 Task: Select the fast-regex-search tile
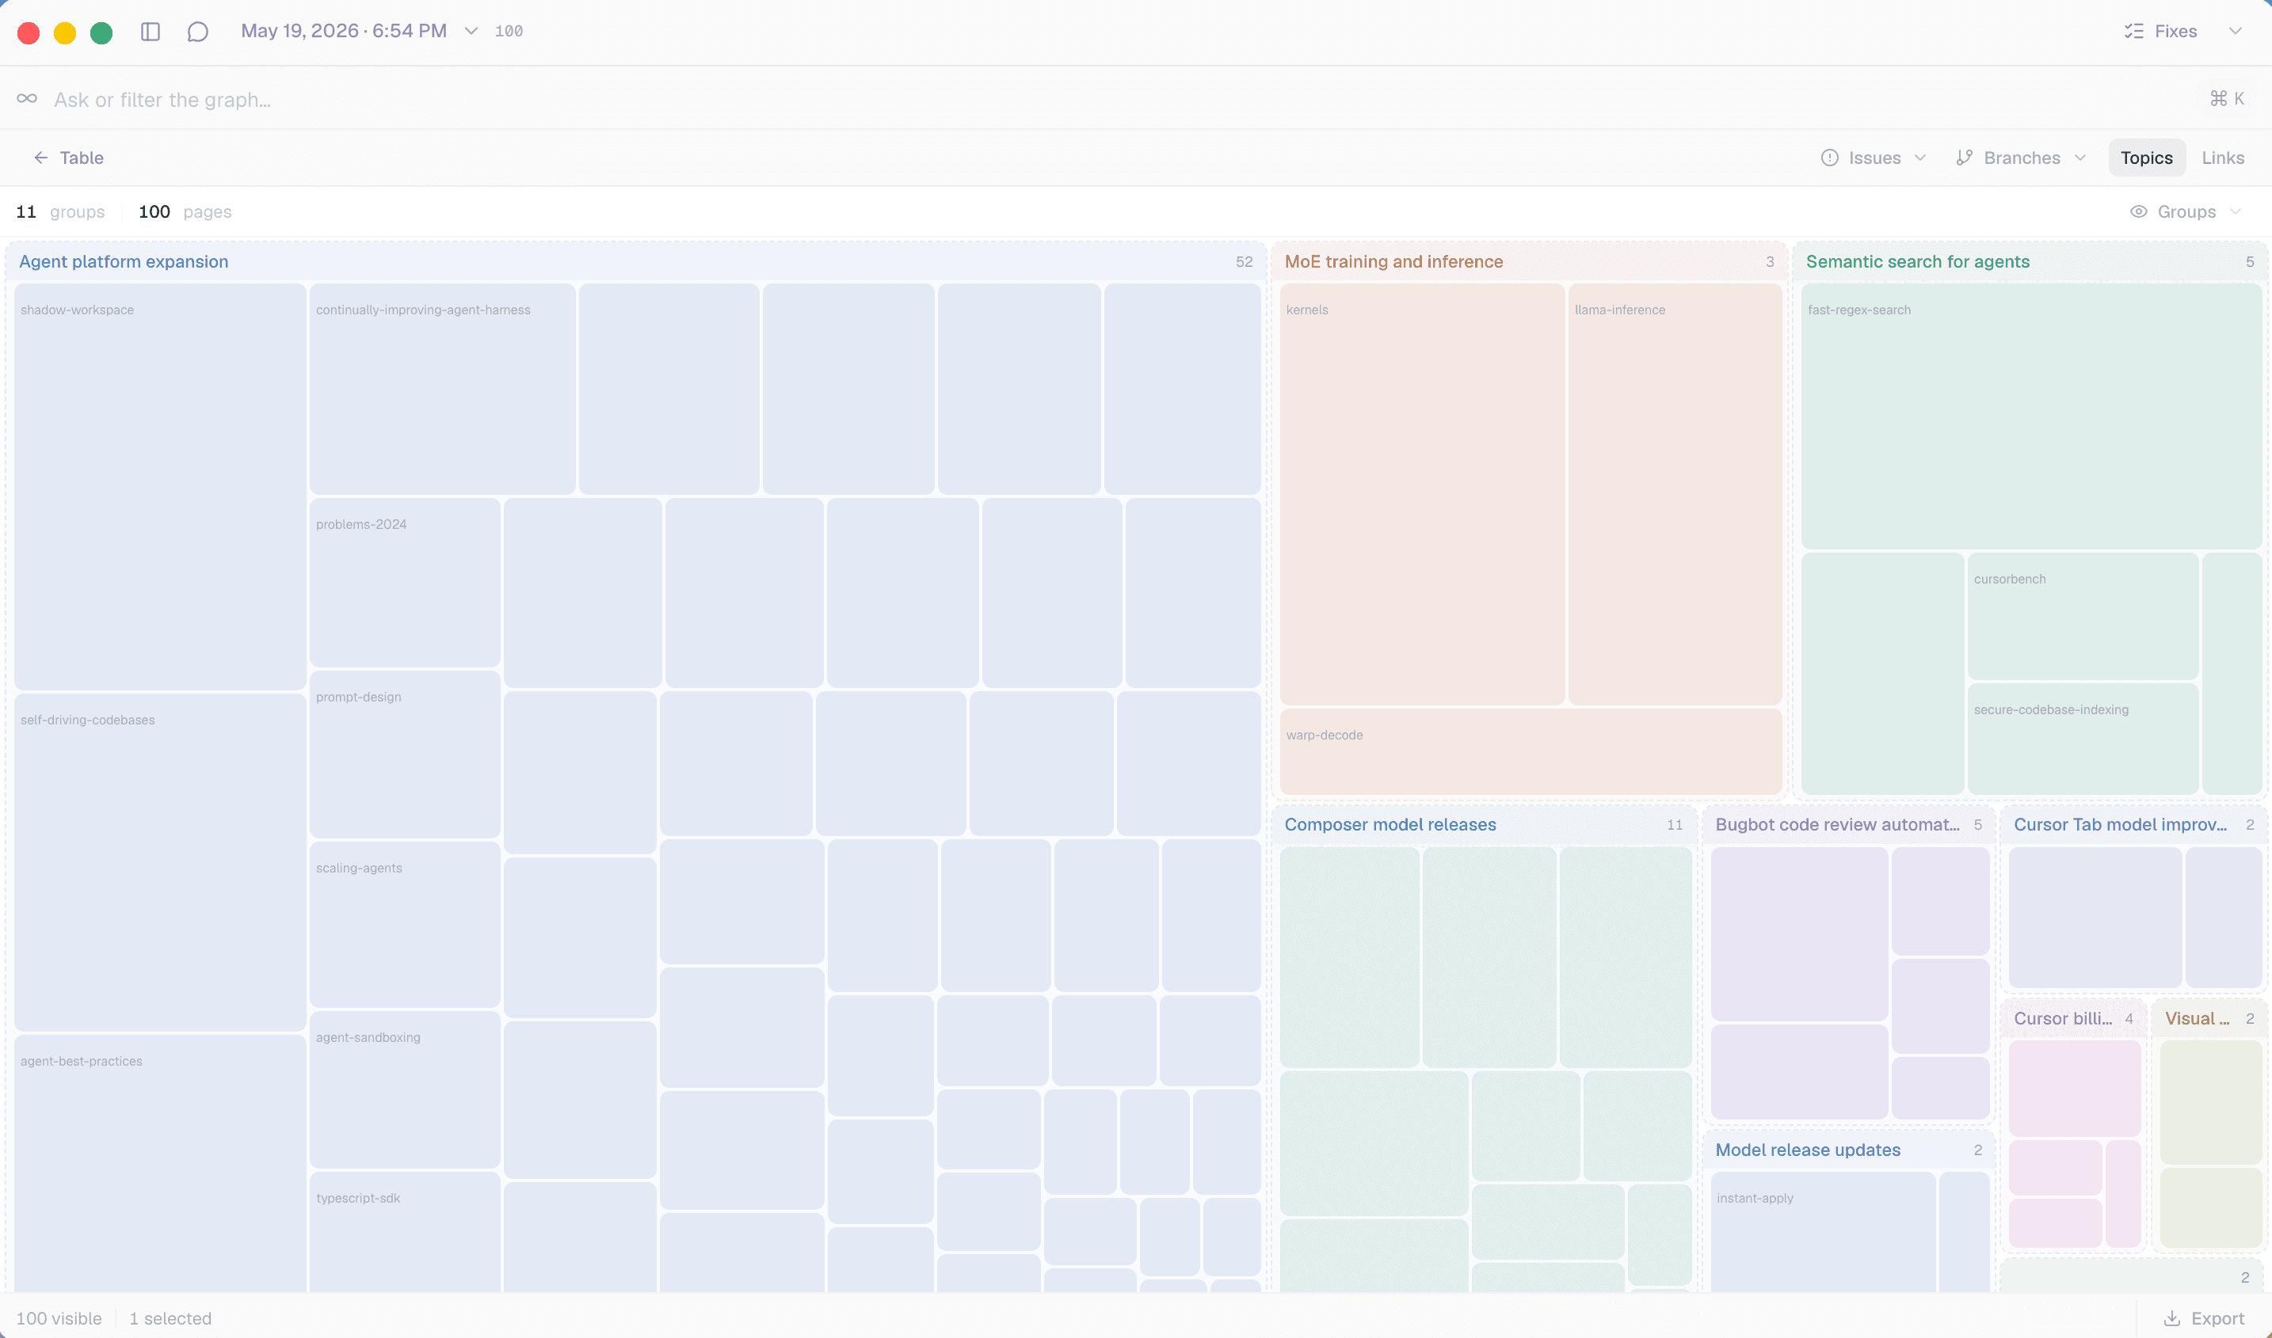(x=2030, y=416)
